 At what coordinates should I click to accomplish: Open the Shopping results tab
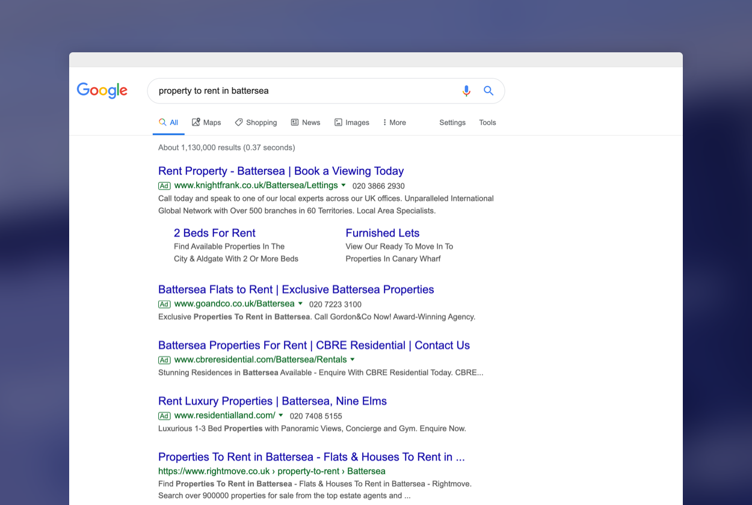[256, 123]
